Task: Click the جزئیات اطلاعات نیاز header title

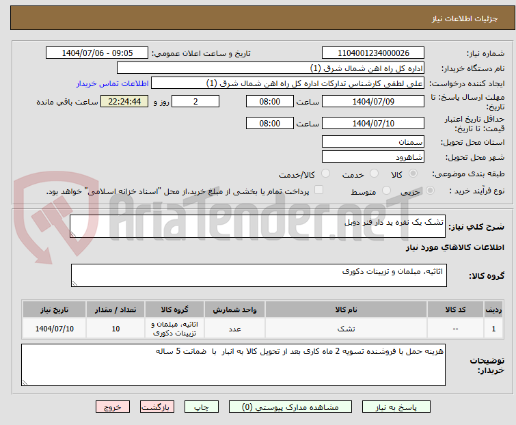Action: 464,18
